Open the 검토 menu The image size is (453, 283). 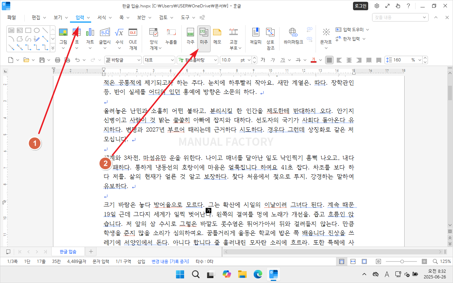tap(166, 17)
